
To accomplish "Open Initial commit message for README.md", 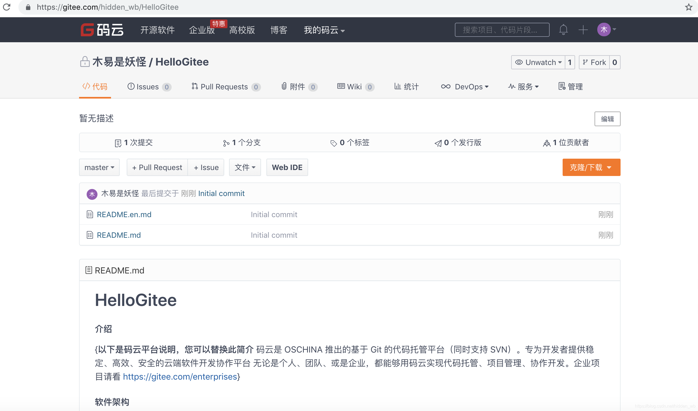I will point(274,235).
